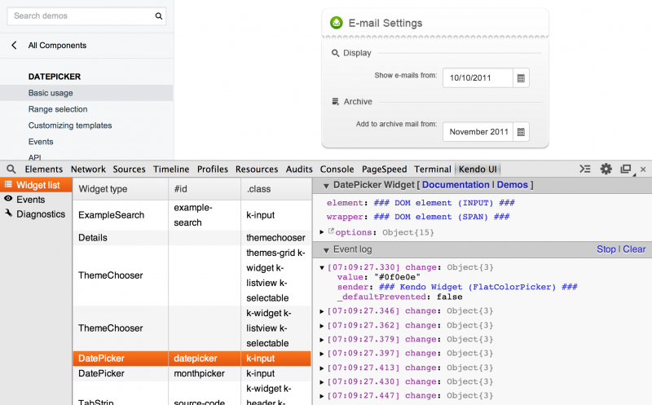Open the Demos link
The width and height of the screenshot is (652, 405).
[x=513, y=185]
